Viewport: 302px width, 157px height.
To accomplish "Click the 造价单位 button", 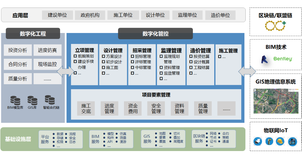I will [x=220, y=15].
